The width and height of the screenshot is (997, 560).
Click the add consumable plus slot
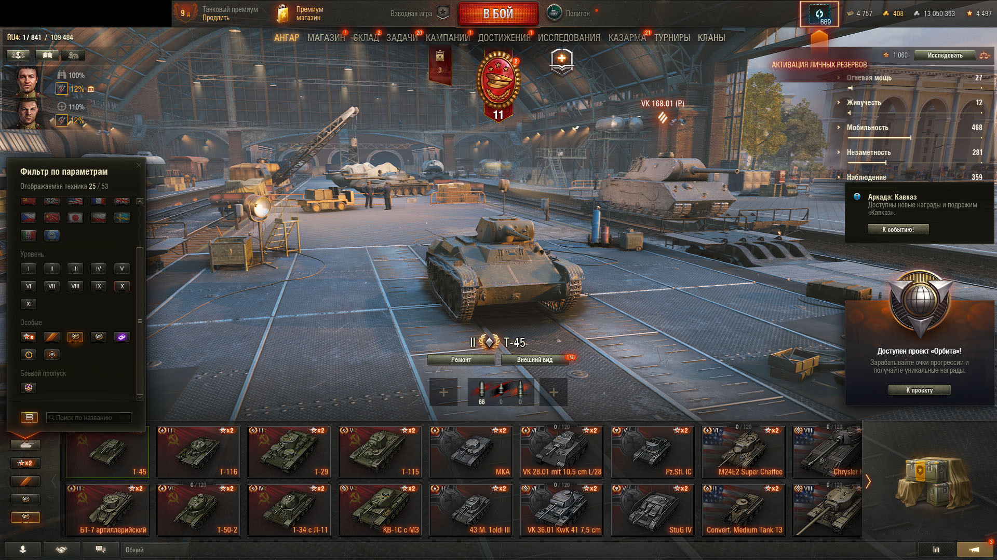[554, 393]
